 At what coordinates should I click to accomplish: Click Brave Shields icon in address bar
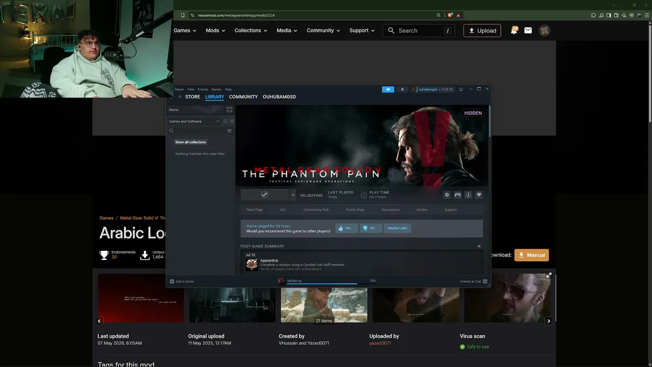click(x=450, y=15)
